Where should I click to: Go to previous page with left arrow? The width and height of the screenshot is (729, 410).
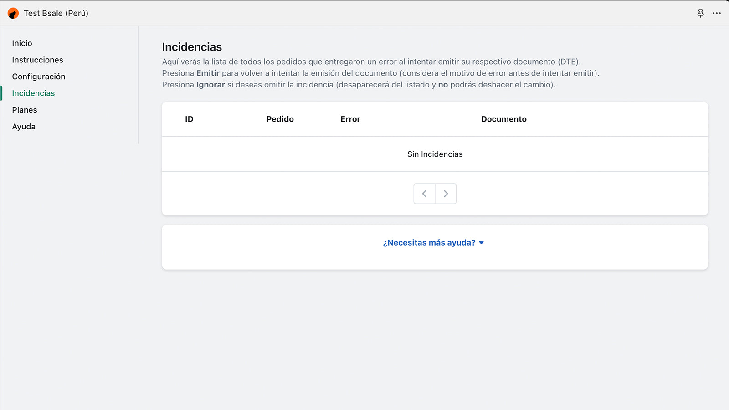(x=424, y=193)
